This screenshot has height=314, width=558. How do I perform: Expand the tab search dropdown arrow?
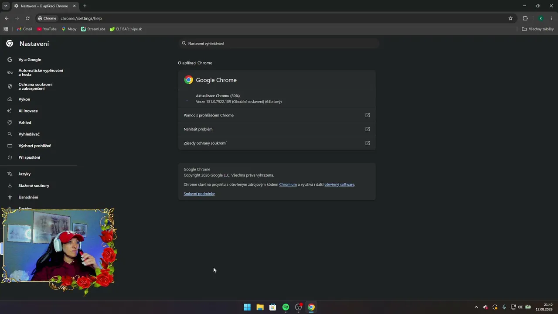coord(6,6)
